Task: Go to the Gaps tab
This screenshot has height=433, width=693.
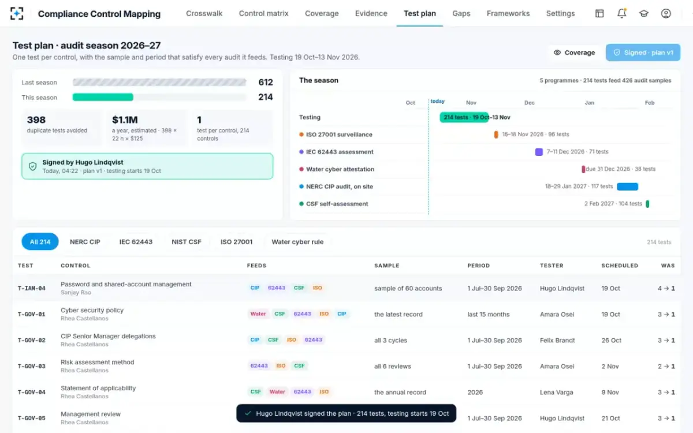Action: [461, 13]
